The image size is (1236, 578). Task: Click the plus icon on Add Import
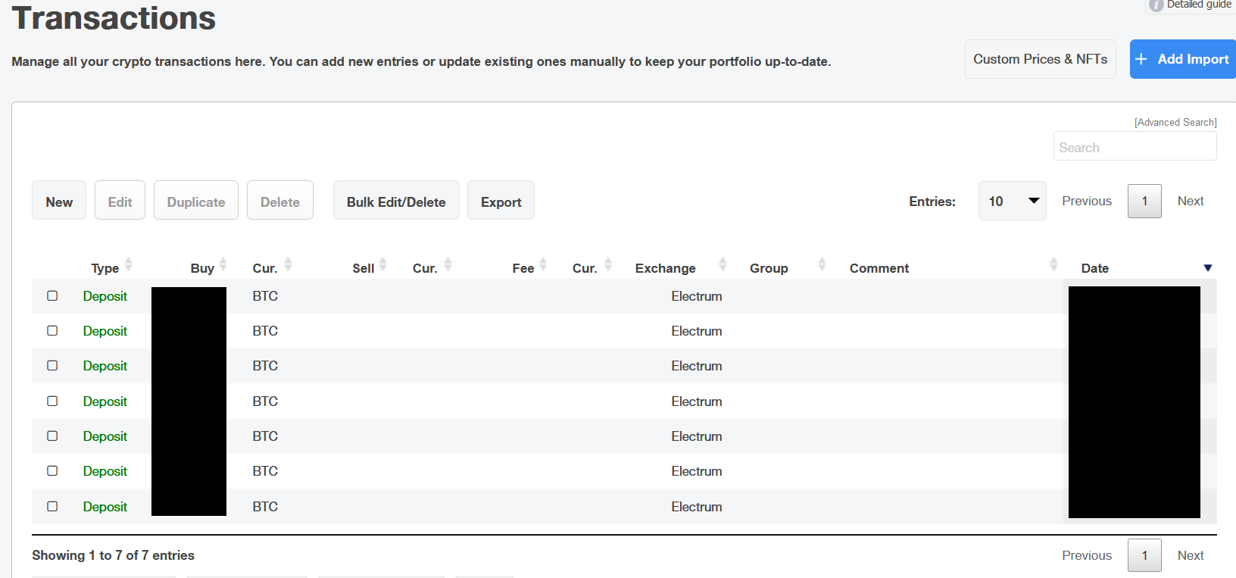tap(1141, 59)
